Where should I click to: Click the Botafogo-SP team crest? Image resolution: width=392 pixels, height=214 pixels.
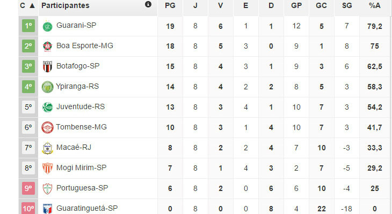(x=48, y=66)
